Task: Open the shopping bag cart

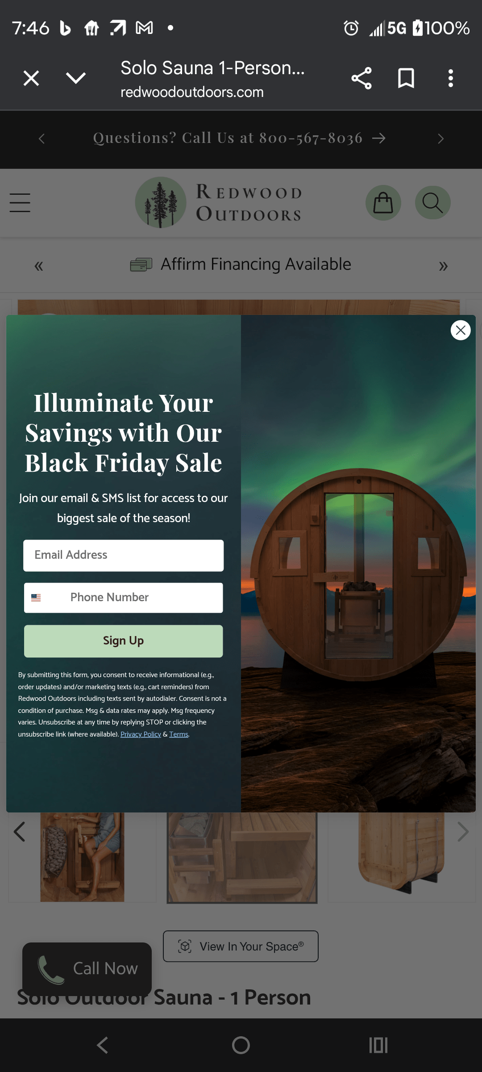Action: click(383, 203)
